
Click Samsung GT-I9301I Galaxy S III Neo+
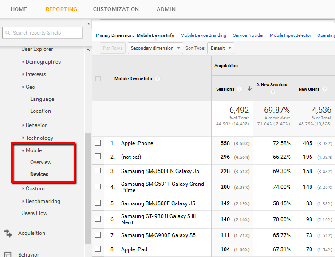(158, 219)
